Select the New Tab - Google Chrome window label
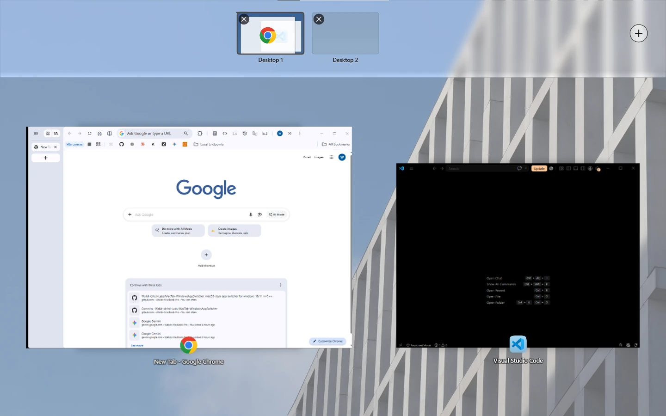Screen dimensions: 666x416 [x=189, y=361]
